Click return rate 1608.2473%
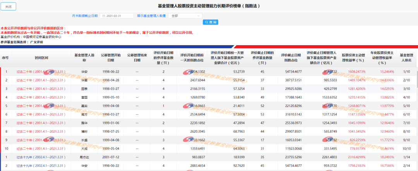This screenshot has height=171, width=418. pos(356,72)
